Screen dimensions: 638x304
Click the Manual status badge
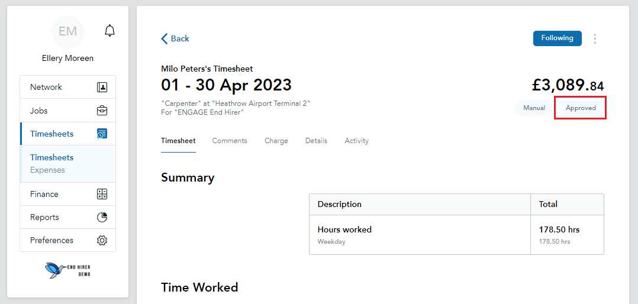click(534, 108)
